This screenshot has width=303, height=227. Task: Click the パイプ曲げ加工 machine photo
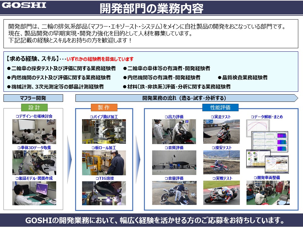(104, 131)
